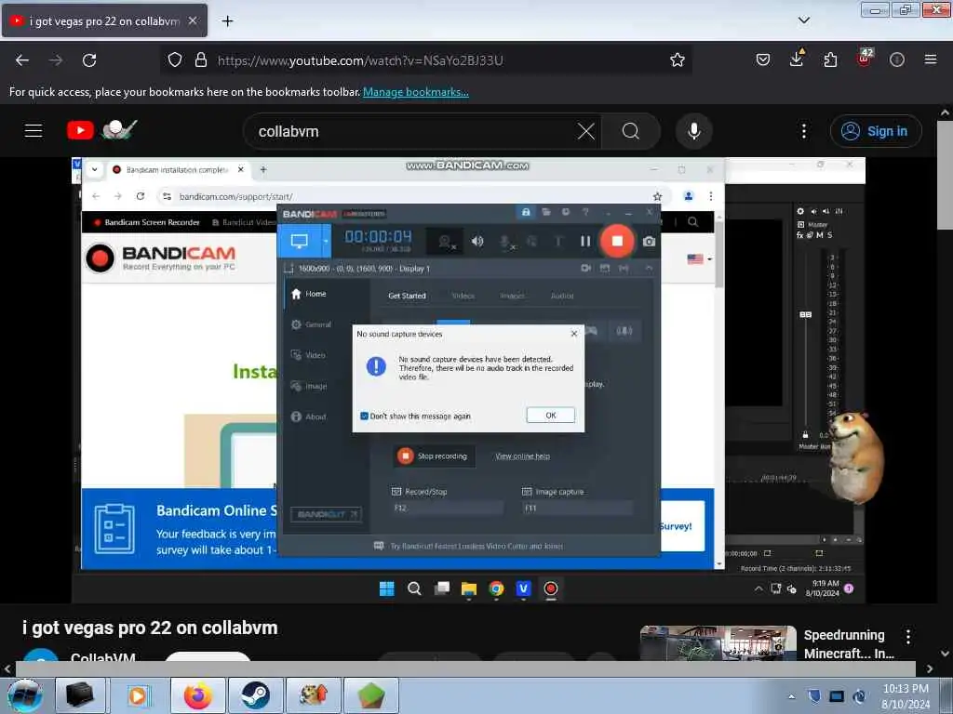The width and height of the screenshot is (953, 714).
Task: Switch to Bandicam Videos tab
Action: point(463,296)
